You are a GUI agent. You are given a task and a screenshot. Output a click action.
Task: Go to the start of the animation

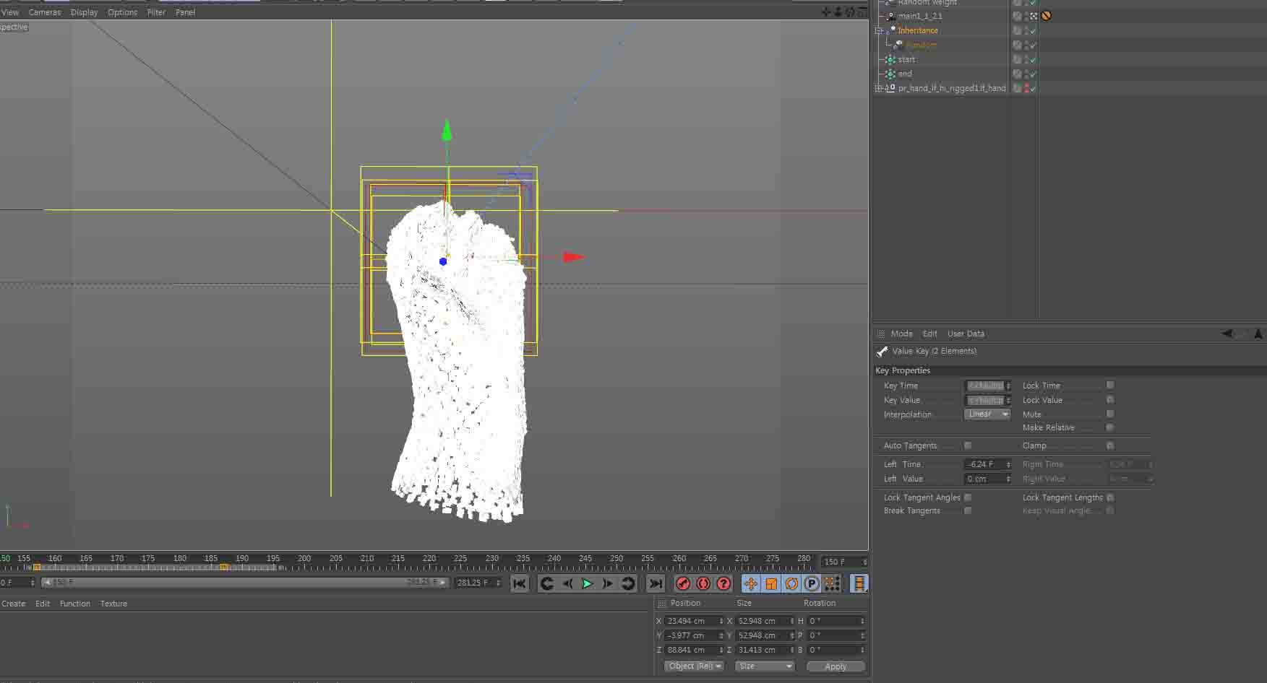(519, 583)
